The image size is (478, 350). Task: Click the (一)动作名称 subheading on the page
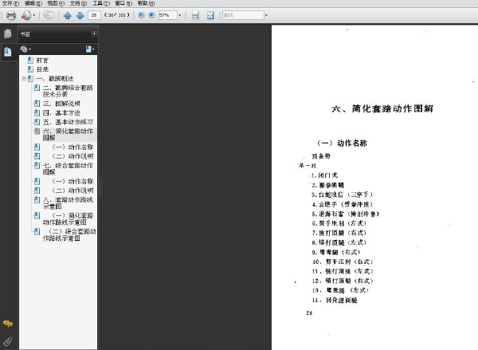(x=342, y=144)
